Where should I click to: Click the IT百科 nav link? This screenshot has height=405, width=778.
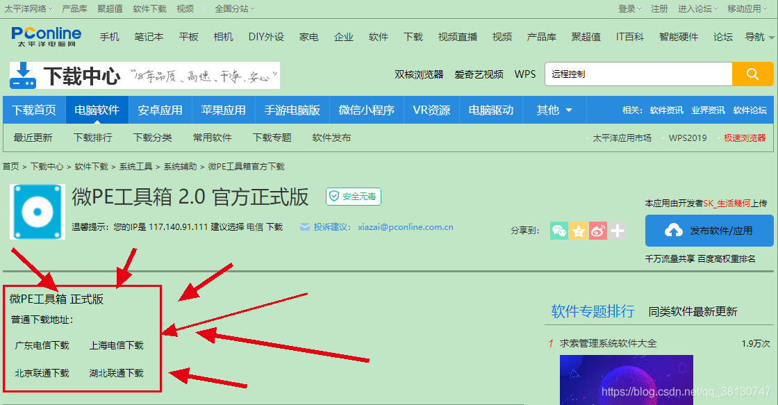tap(629, 37)
